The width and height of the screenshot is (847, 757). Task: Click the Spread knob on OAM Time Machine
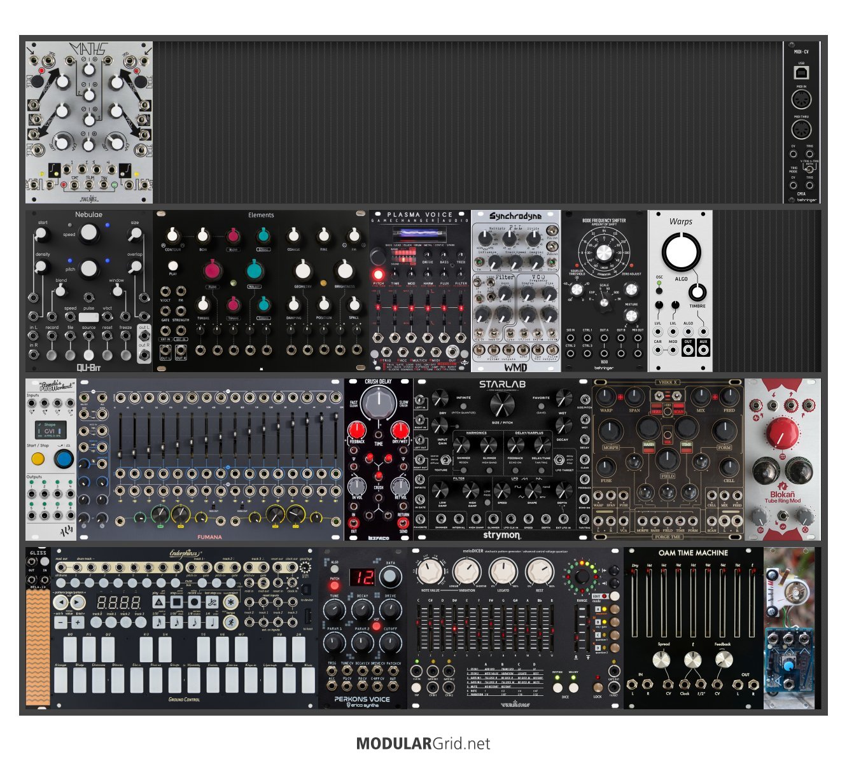[x=662, y=660]
